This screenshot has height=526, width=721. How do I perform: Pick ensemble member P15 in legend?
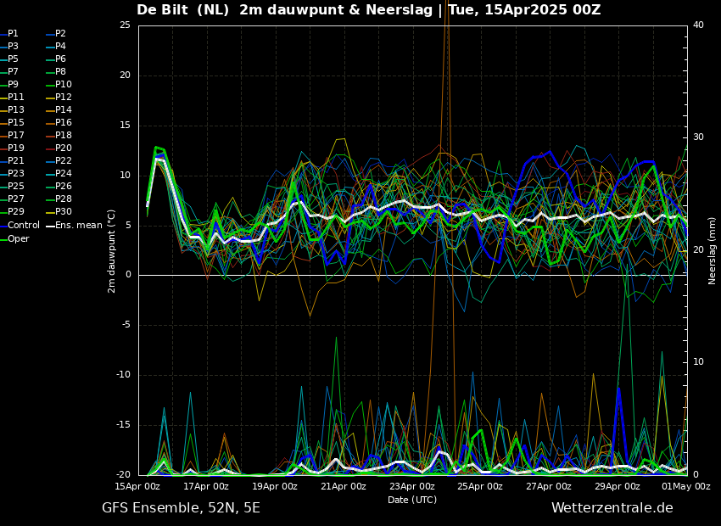coord(15,123)
